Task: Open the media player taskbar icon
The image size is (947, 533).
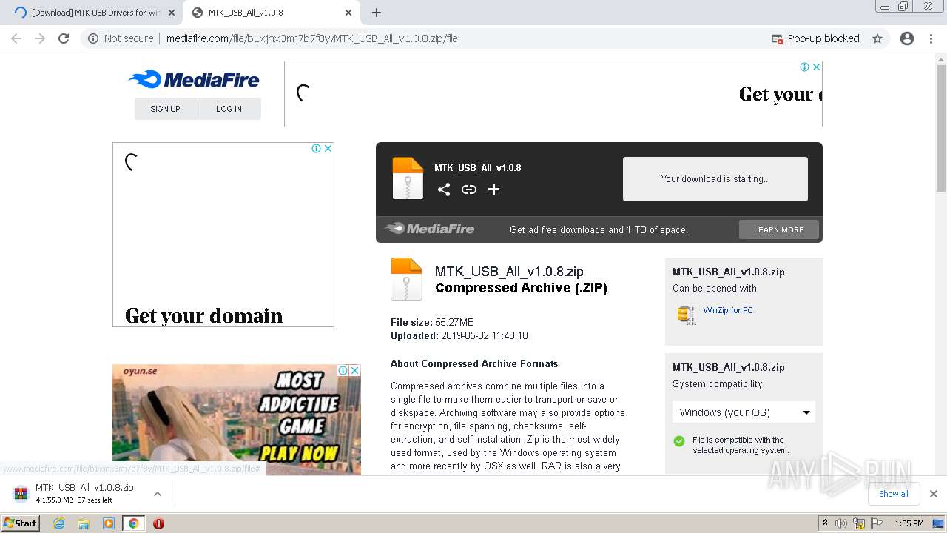Action: (109, 523)
